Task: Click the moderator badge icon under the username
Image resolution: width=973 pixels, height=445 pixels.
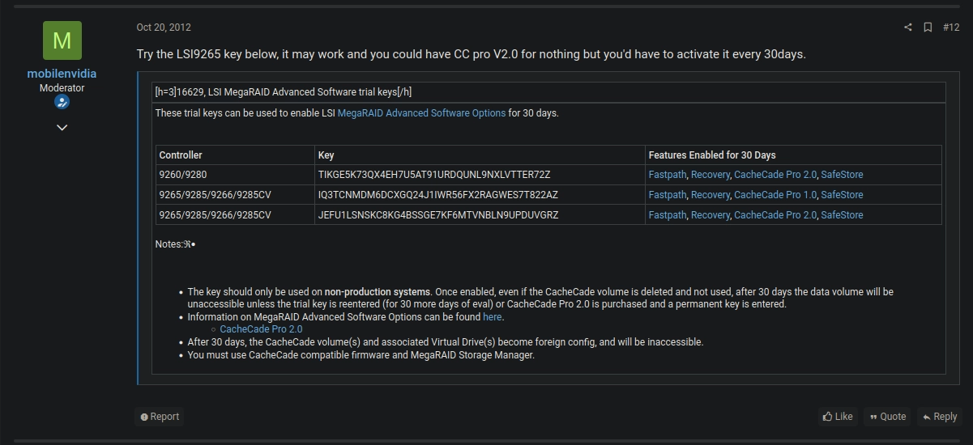Action: pyautogui.click(x=62, y=102)
